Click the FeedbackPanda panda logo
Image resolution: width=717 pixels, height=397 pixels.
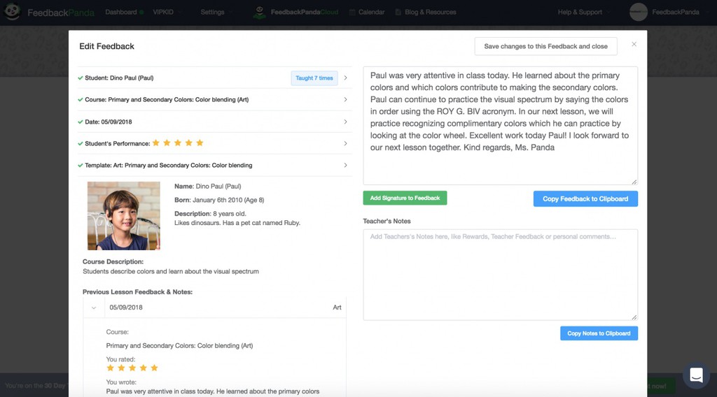tap(13, 11)
